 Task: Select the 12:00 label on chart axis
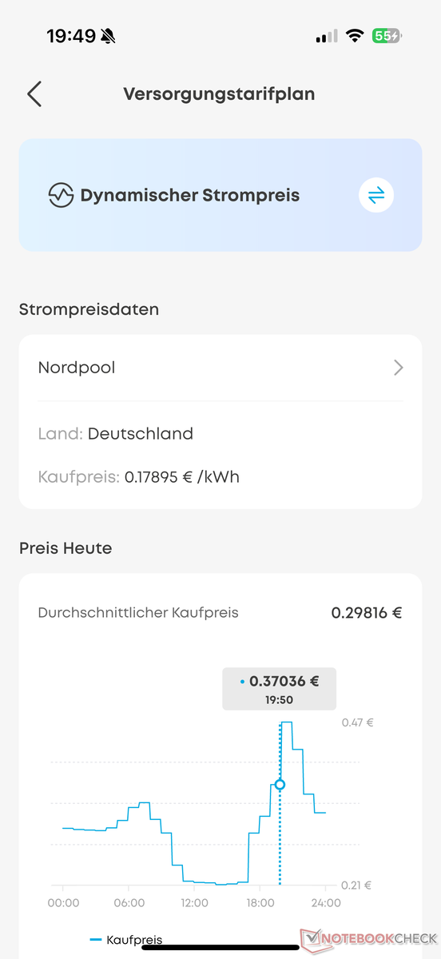(194, 903)
